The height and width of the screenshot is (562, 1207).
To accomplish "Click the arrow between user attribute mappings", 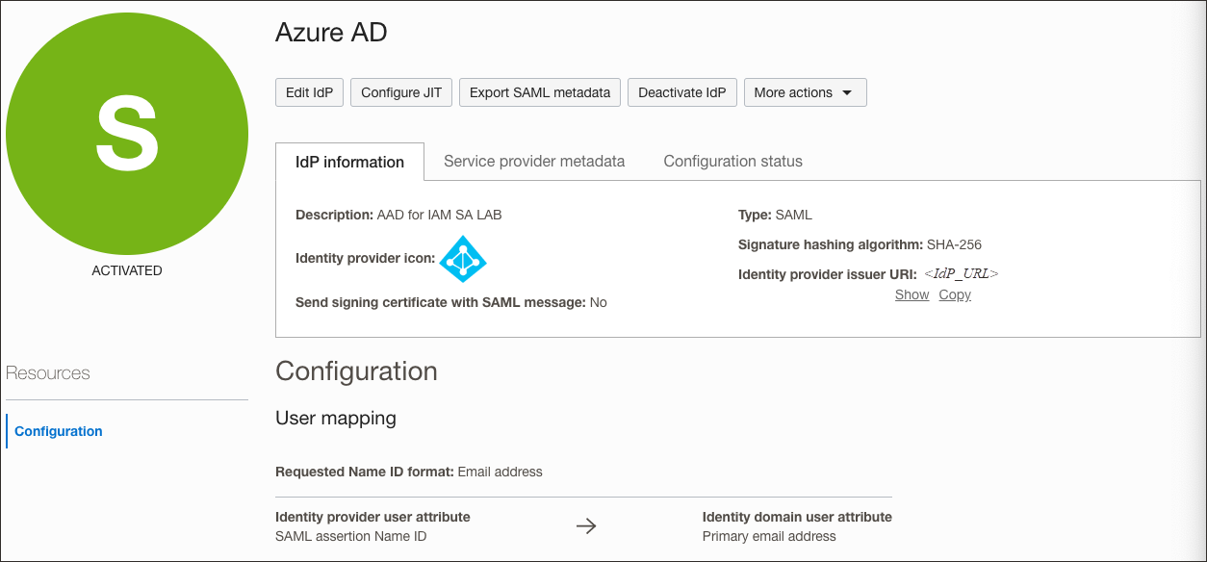I will coord(586,525).
